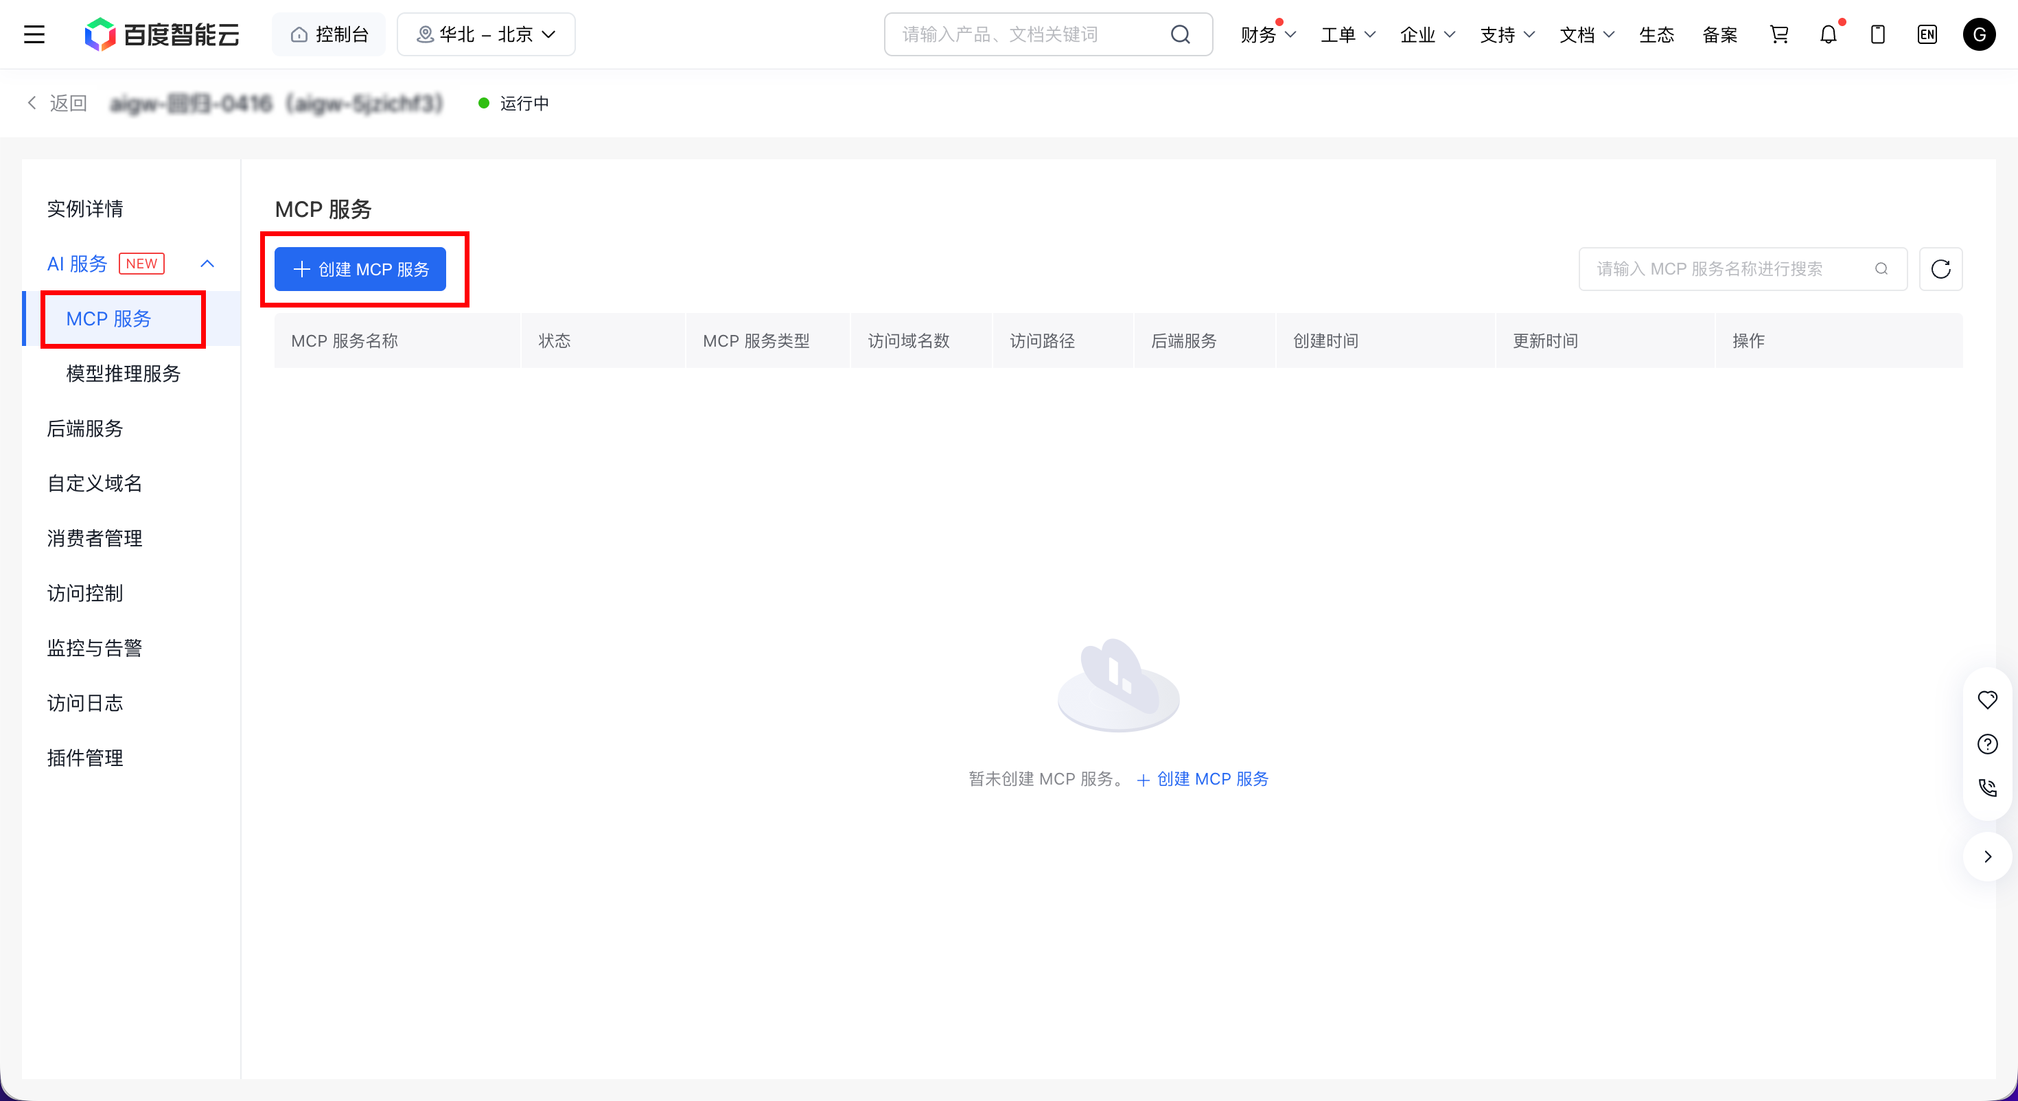2018x1101 pixels.
Task: Click the mobile phone icon
Action: [1878, 34]
